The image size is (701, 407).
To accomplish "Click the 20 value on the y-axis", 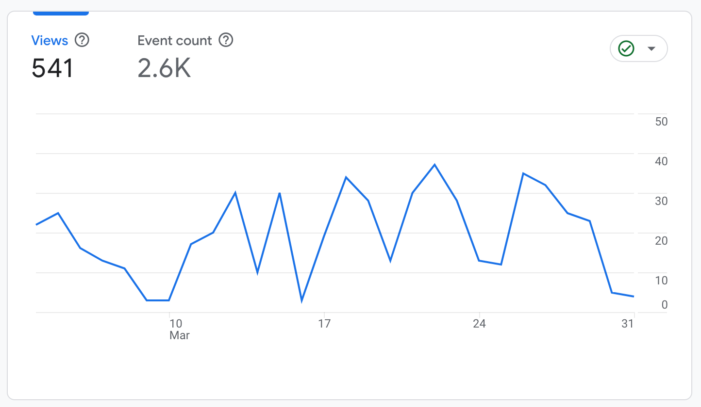I will [x=661, y=241].
